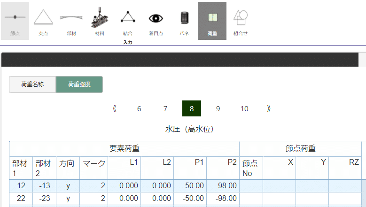Image resolution: width=366 pixels, height=207 pixels.
Task: Click the 節点荷重 header
Action: pos(301,148)
